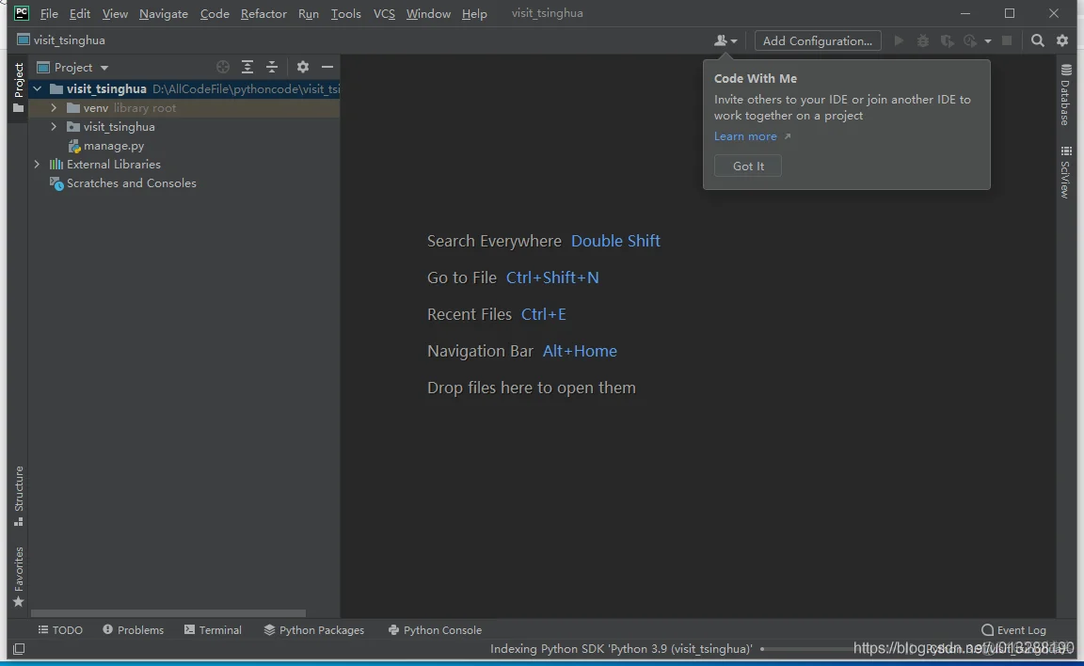
Task: Open the Navigate menu
Action: coord(163,13)
